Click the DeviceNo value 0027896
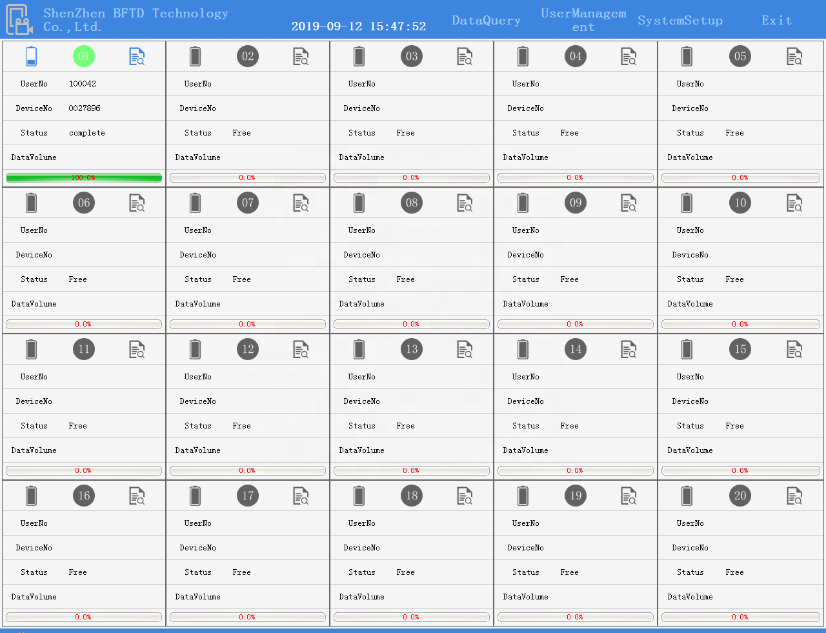Screen dimensions: 826x633 tap(85, 108)
